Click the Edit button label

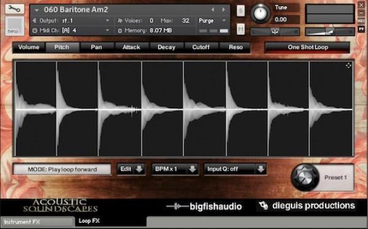(126, 169)
